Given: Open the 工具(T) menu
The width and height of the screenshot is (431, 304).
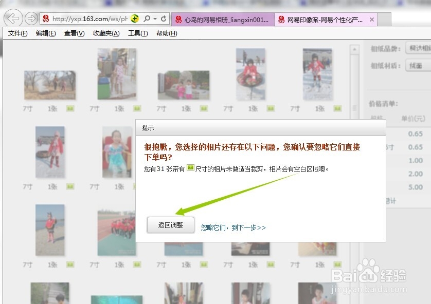Looking at the screenshot, I should [138, 33].
